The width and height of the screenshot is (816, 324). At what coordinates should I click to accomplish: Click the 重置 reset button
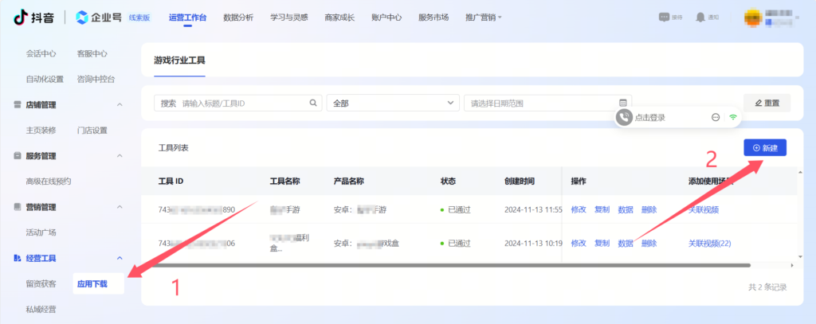[x=767, y=103]
